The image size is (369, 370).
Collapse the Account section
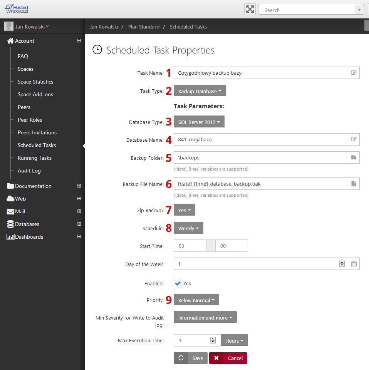79,40
